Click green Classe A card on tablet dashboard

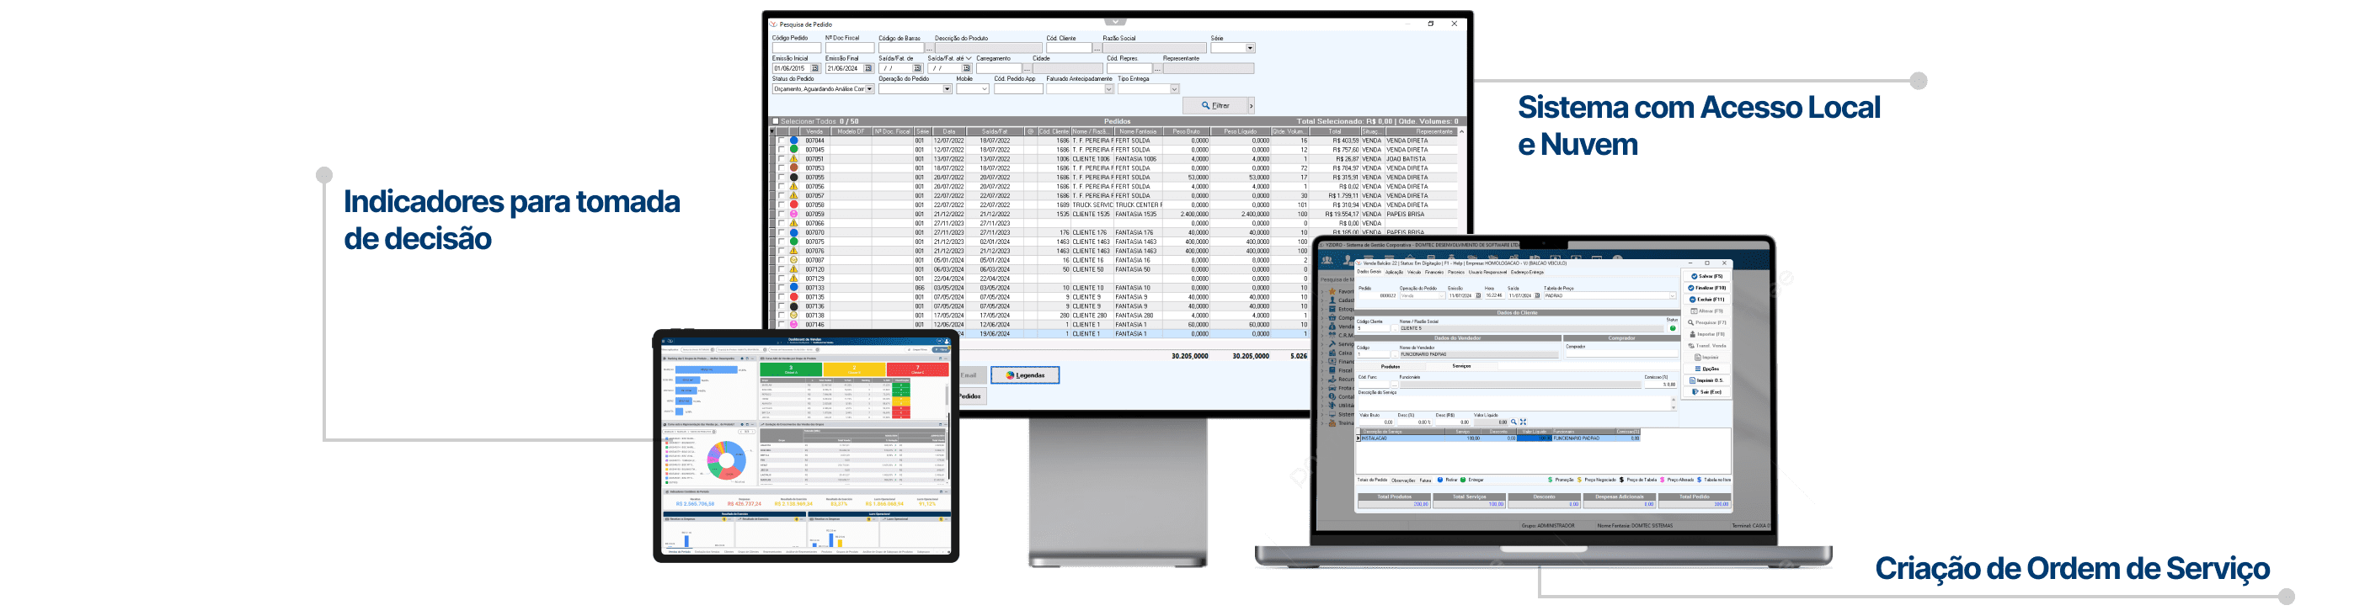(x=791, y=369)
